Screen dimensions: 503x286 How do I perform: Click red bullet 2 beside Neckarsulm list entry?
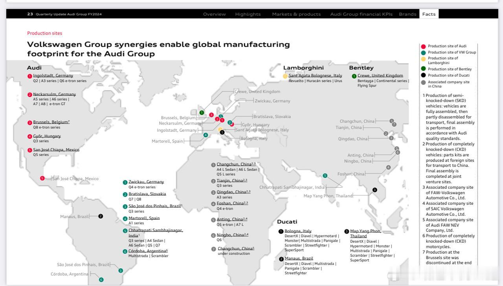click(30, 95)
